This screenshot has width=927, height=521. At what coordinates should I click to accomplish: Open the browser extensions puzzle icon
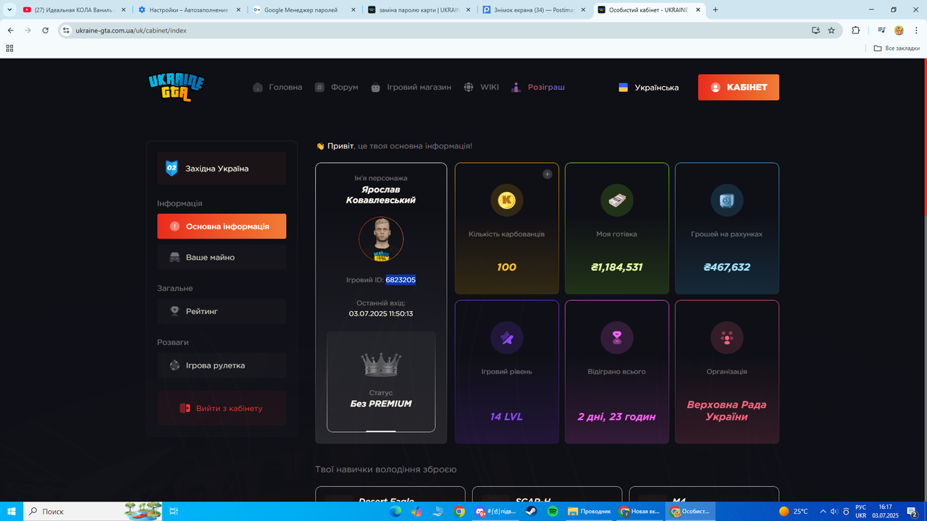coord(856,30)
